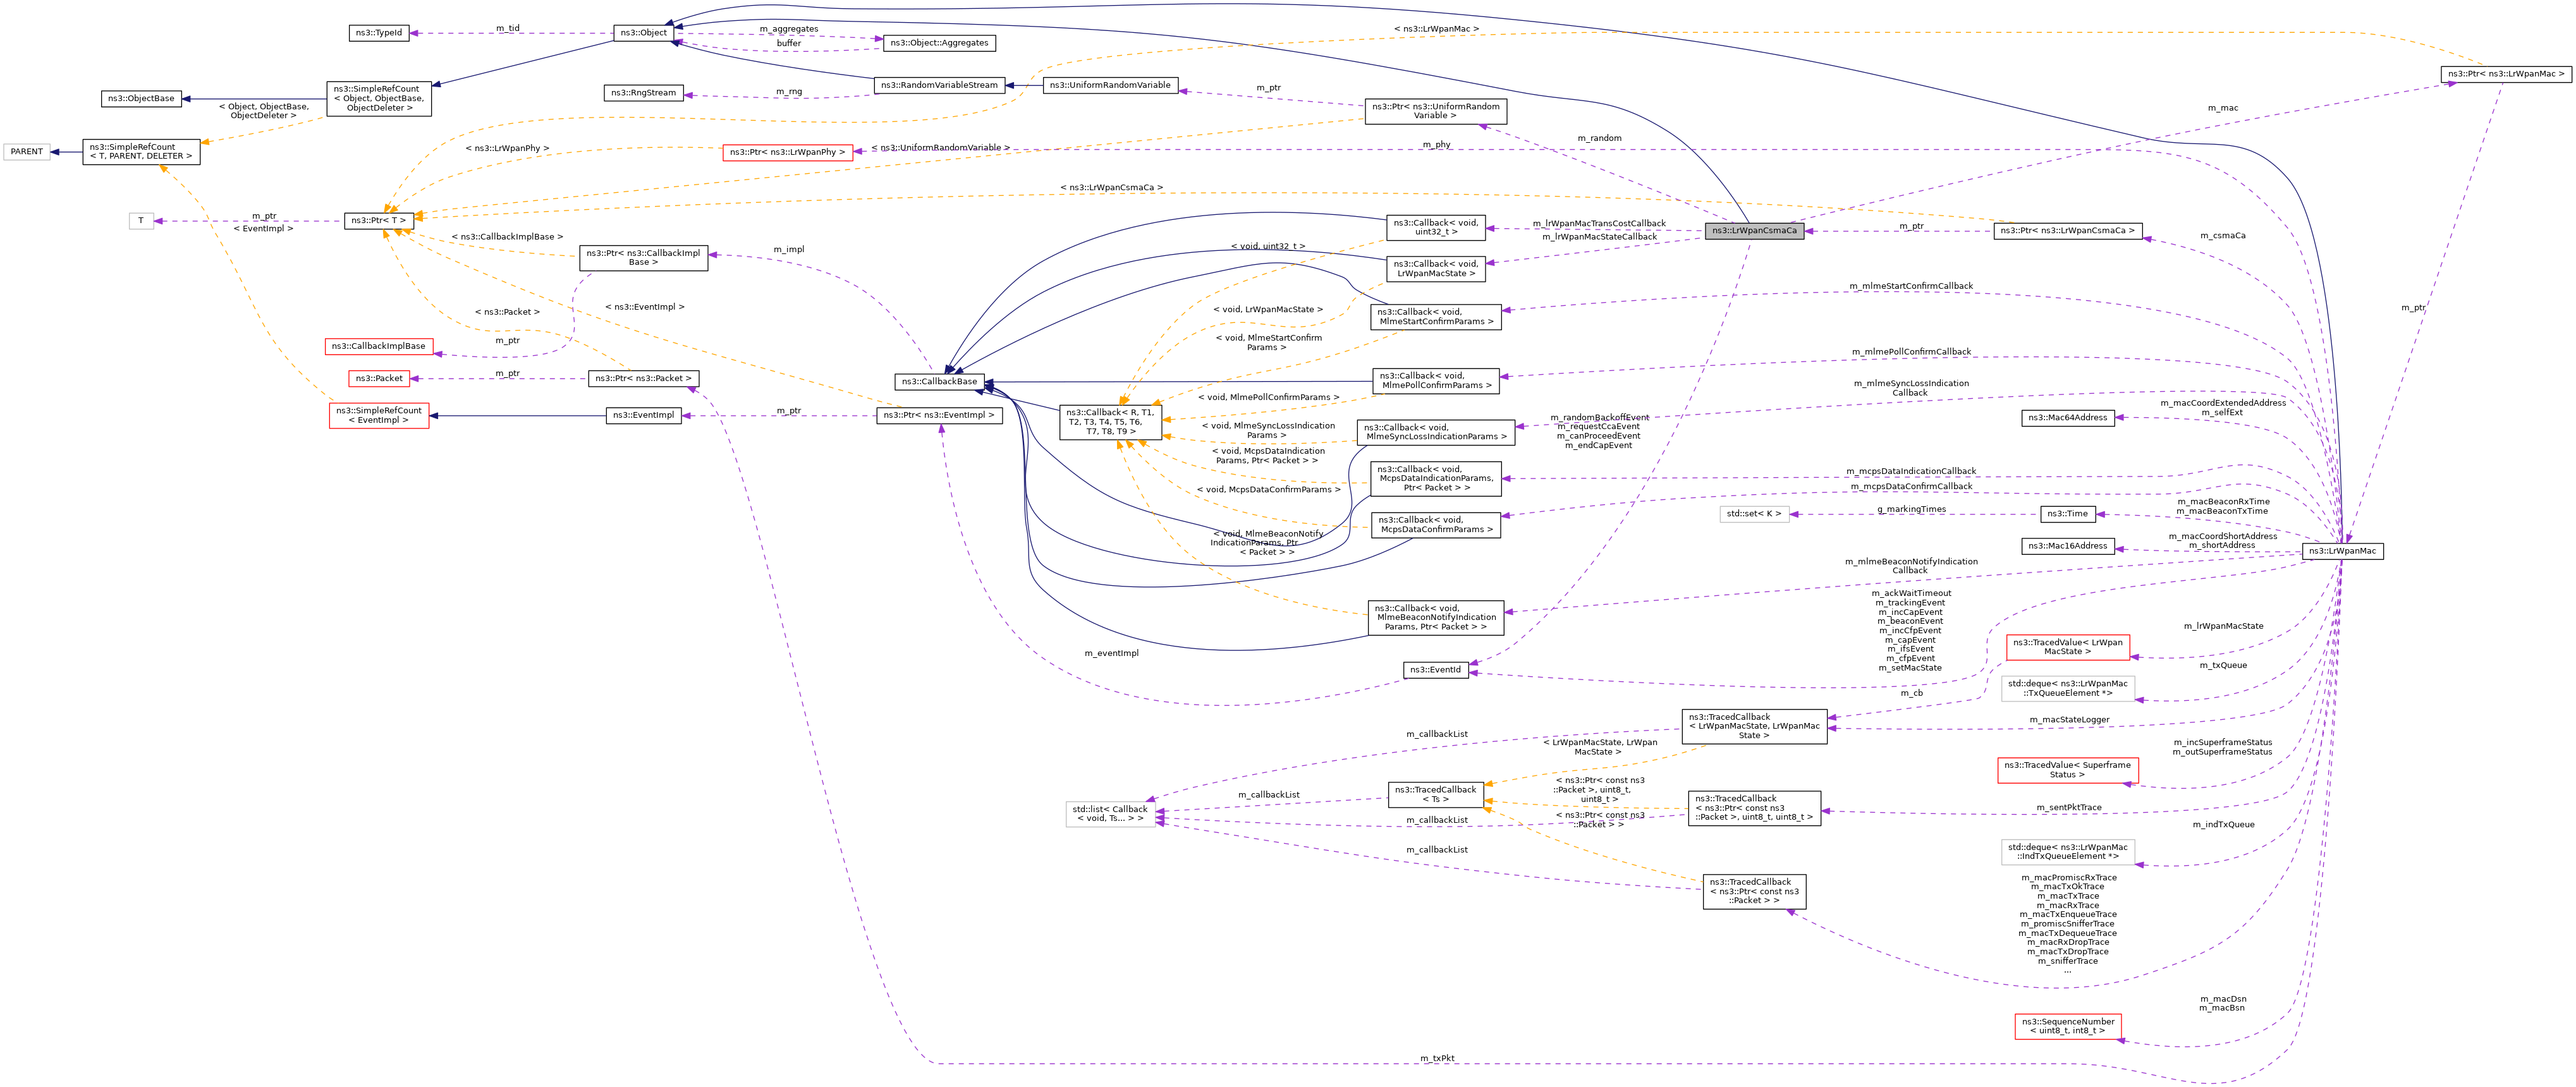The image size is (2576, 1087).
Task: Click the ns3::CallbackImplBase node
Action: 379,347
